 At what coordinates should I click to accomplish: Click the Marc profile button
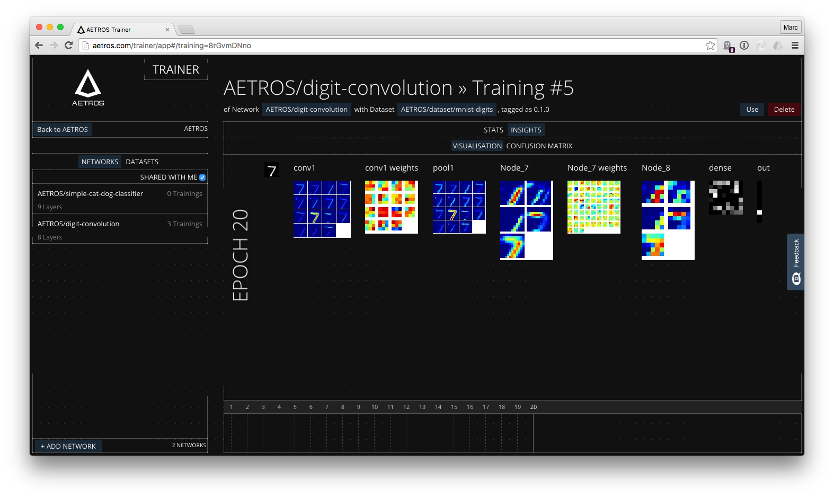(x=791, y=28)
